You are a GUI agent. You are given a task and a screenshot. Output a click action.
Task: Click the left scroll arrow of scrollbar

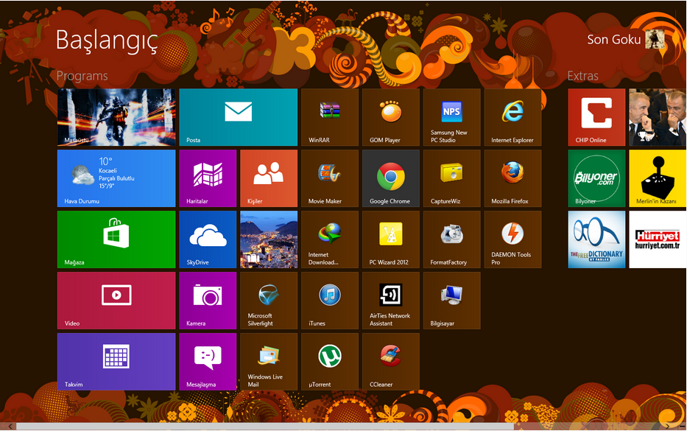(x=6, y=427)
